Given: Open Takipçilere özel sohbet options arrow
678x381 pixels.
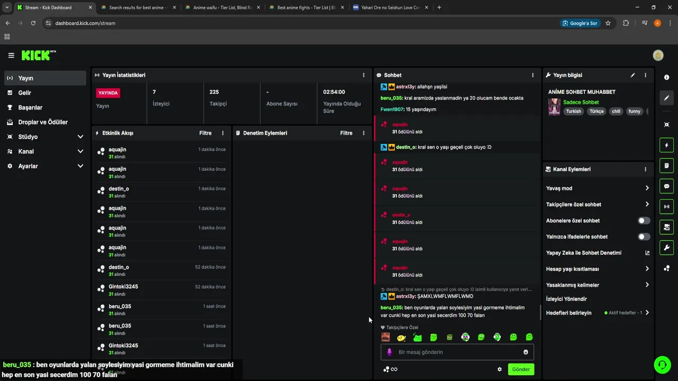Looking at the screenshot, I should (x=647, y=204).
